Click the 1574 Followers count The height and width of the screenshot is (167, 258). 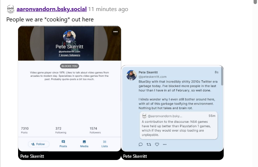95,130
